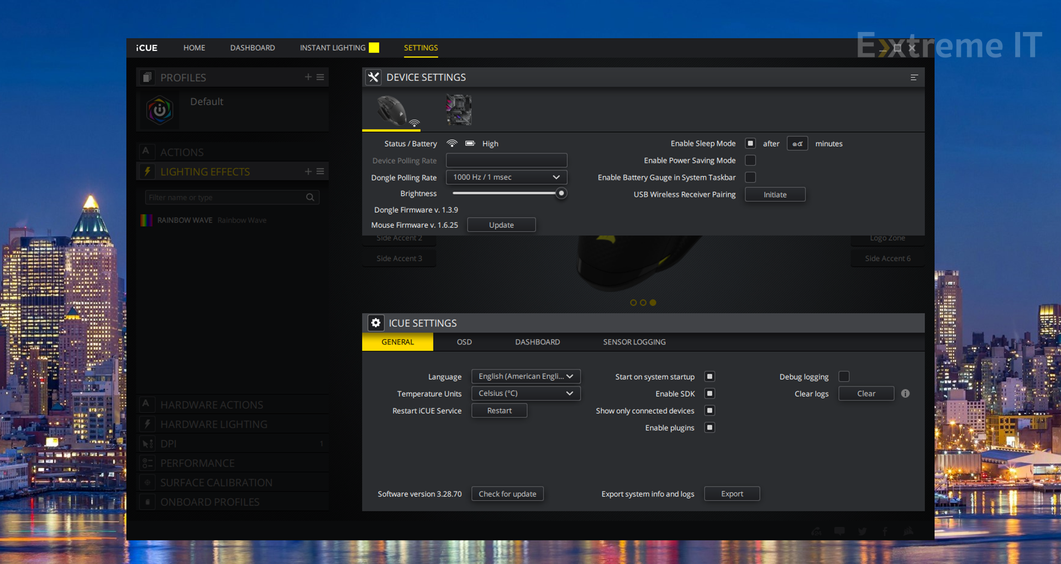
Task: Select the Settings top tab
Action: (421, 48)
